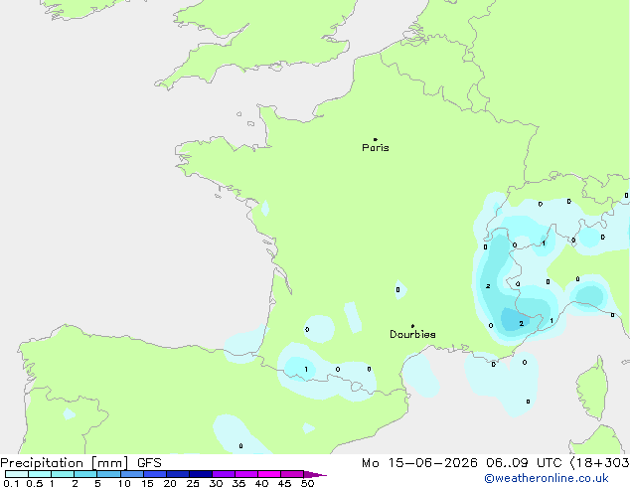Pick the legend swatch between 0.1 and 0.5
This screenshot has width=630, height=487.
click(x=17, y=474)
